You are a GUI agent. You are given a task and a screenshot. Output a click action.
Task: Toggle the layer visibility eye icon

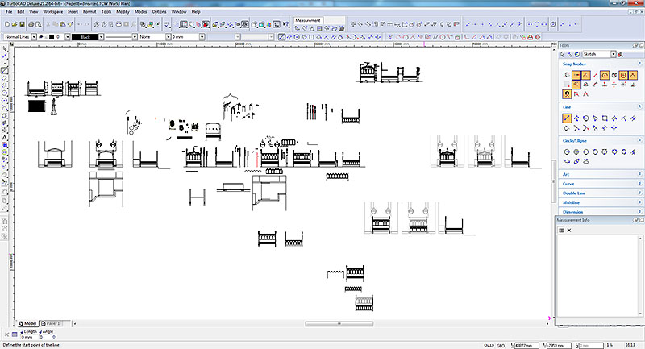(x=40, y=36)
